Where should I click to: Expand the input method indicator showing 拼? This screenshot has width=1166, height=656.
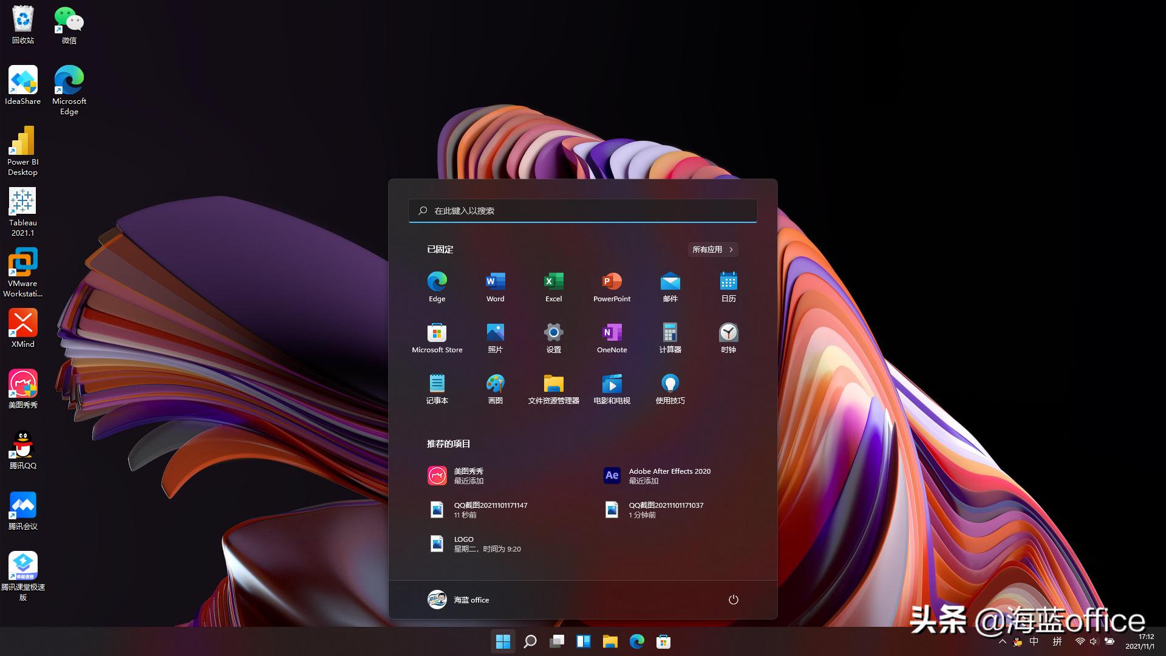[x=1055, y=641]
